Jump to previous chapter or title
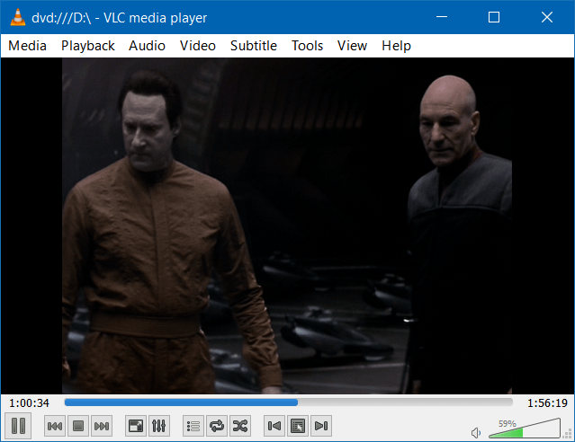The image size is (575, 442). coord(55,426)
